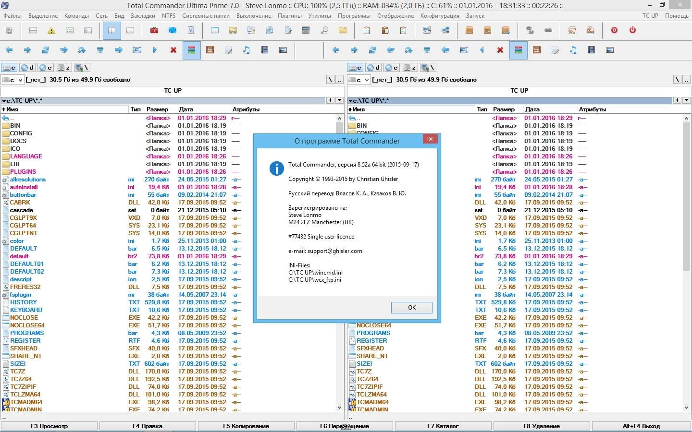Click the brown abacus icon in left panel toolbar
The height and width of the screenshot is (432, 692).
(210, 50)
